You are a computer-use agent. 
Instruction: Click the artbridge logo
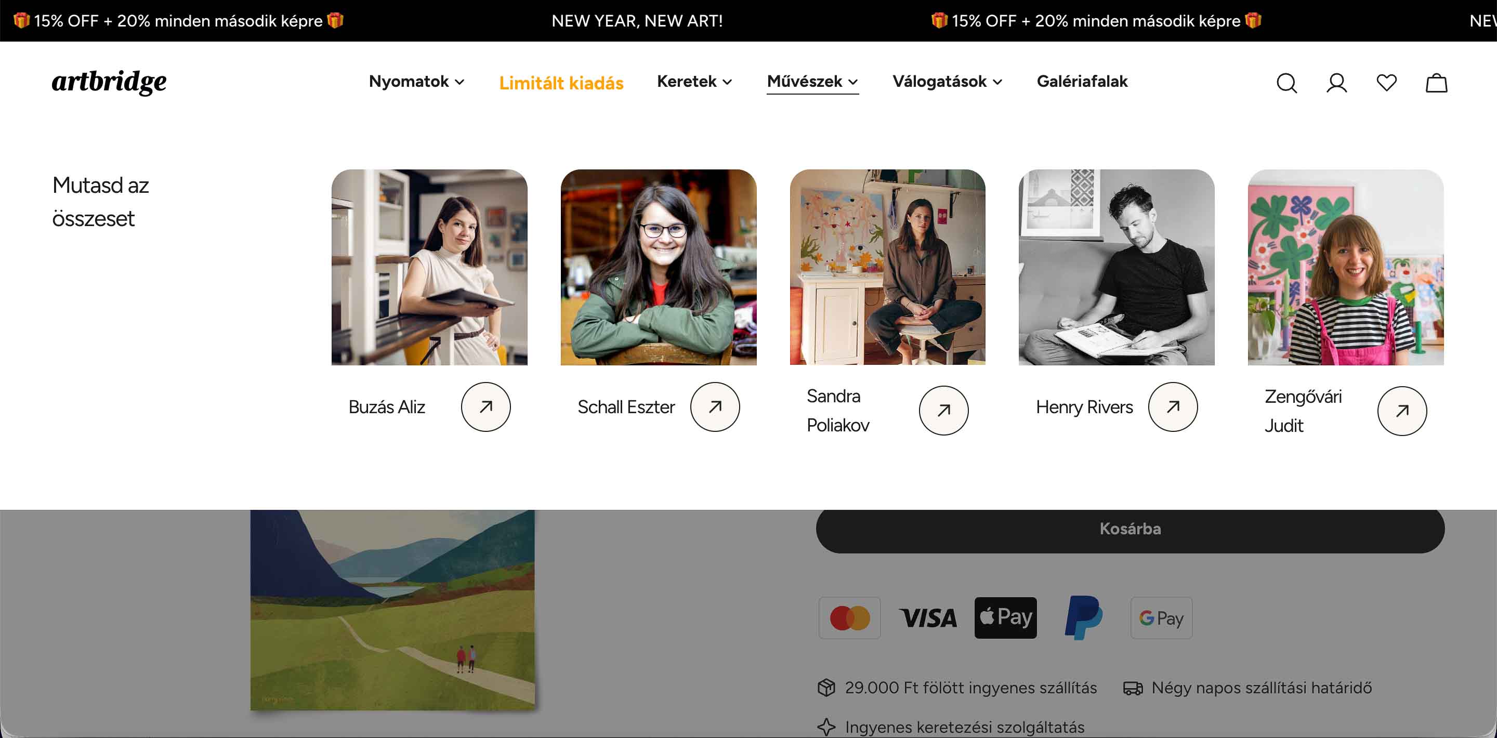(109, 82)
